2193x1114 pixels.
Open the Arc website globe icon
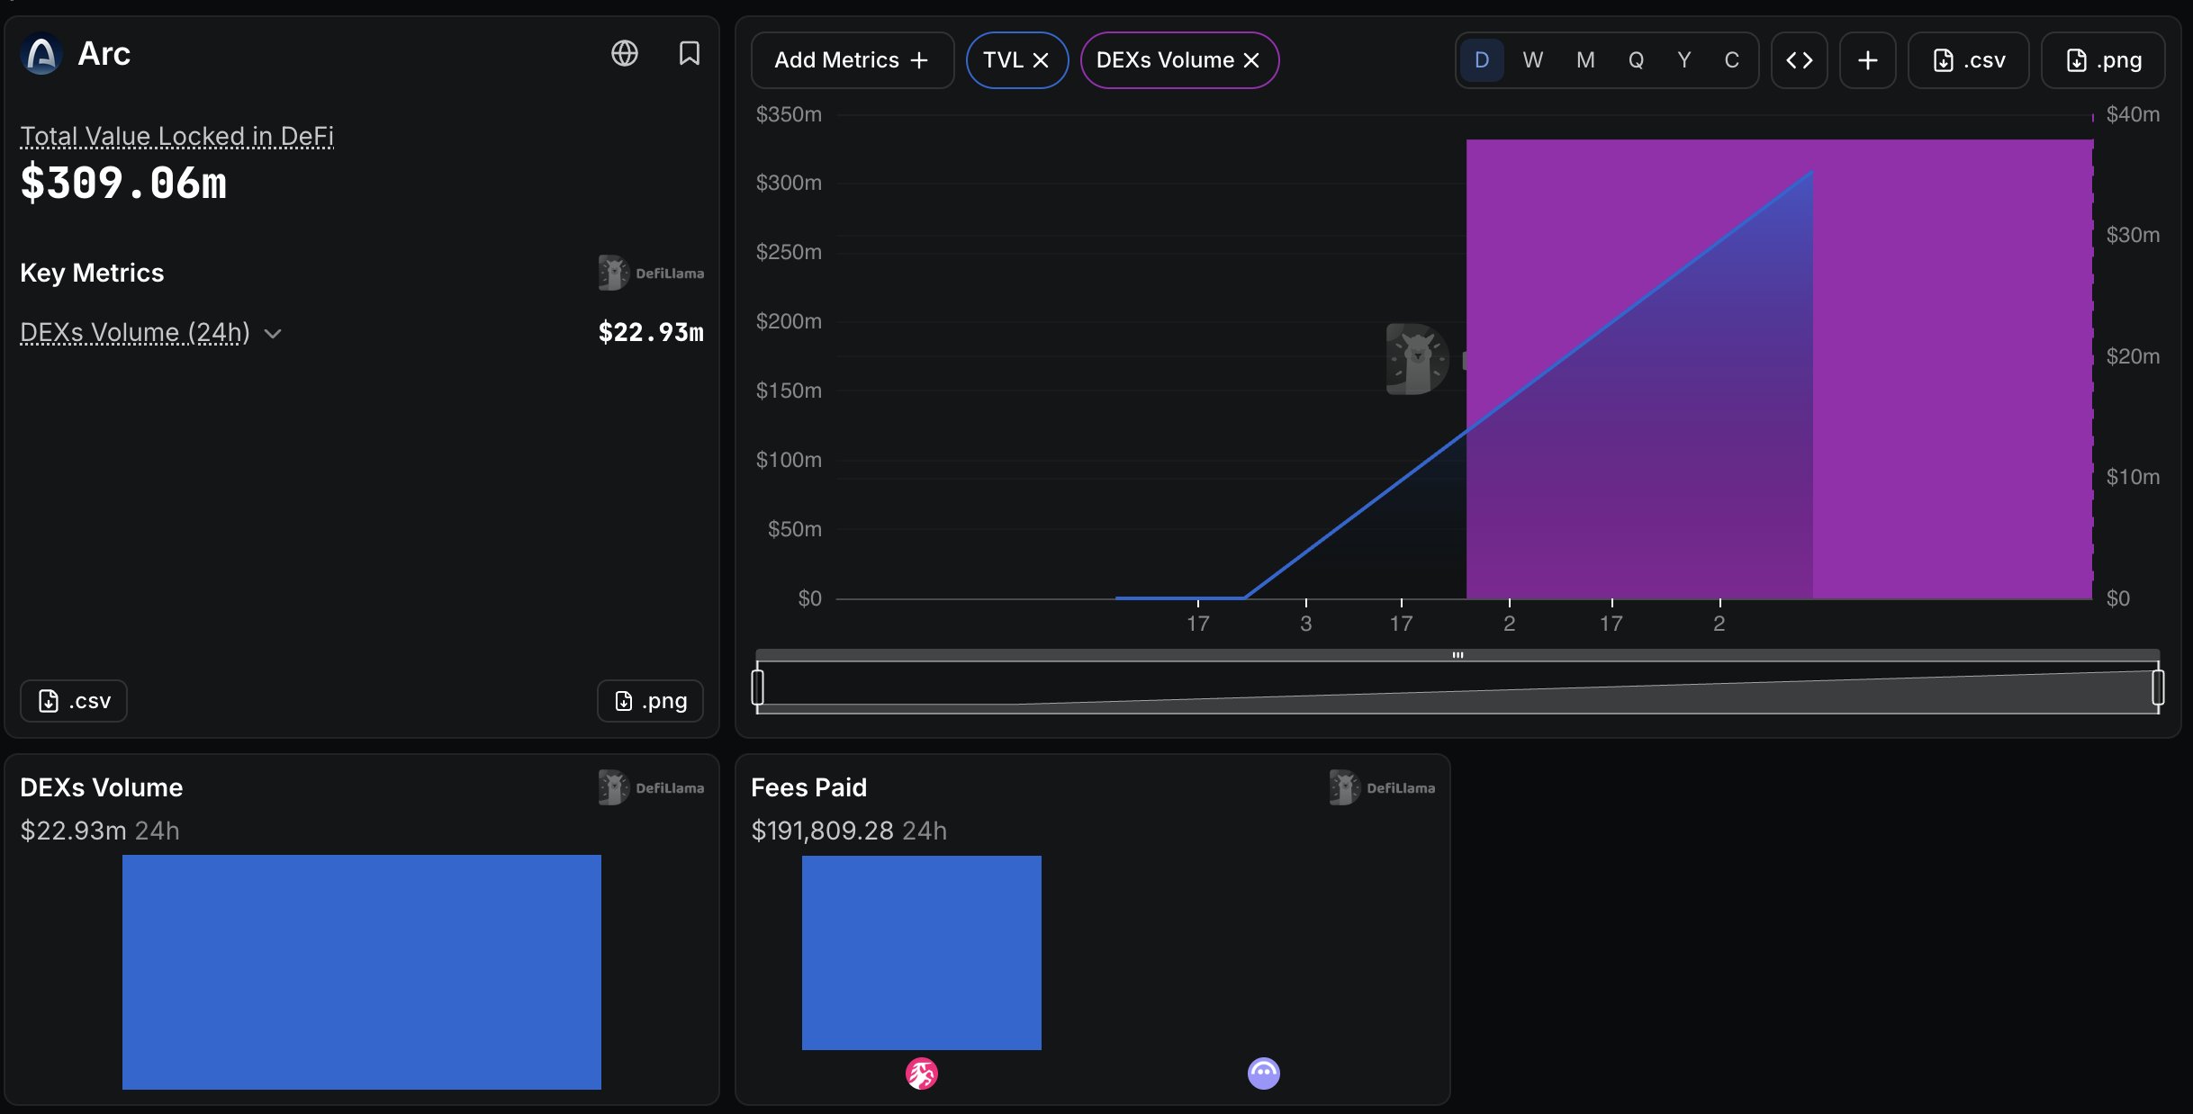[x=625, y=53]
